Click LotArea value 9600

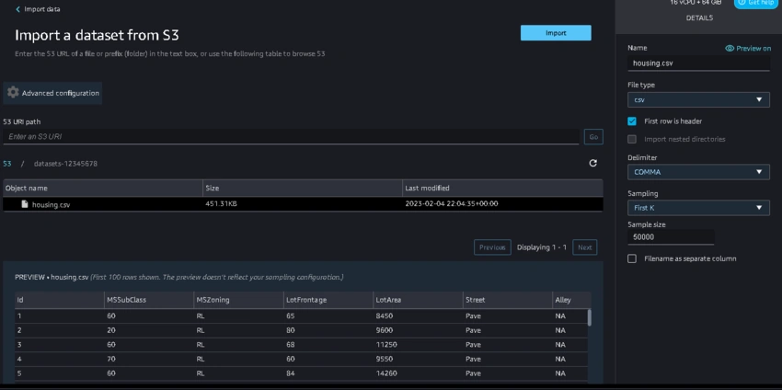[x=384, y=330]
